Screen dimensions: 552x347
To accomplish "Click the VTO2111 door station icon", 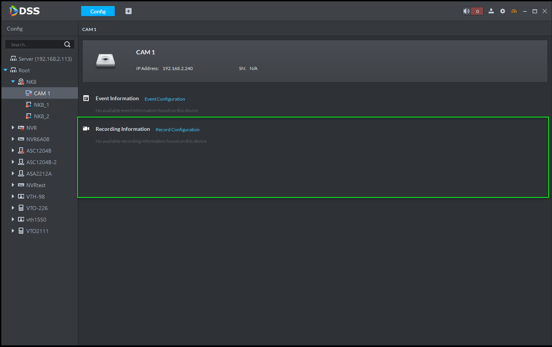I will click(x=21, y=231).
